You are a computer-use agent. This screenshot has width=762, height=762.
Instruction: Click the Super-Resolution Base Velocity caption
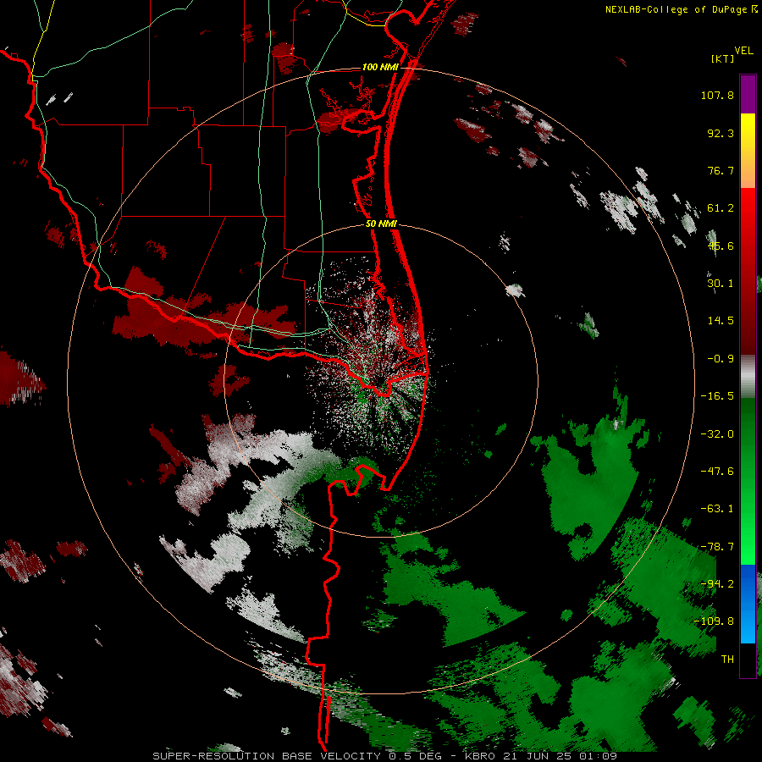384,756
